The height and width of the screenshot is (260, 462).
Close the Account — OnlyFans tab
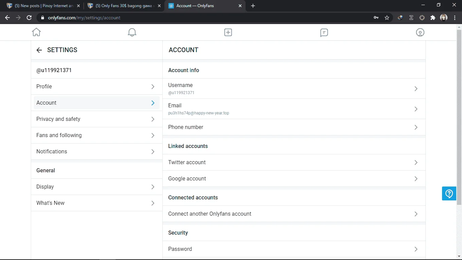(240, 6)
